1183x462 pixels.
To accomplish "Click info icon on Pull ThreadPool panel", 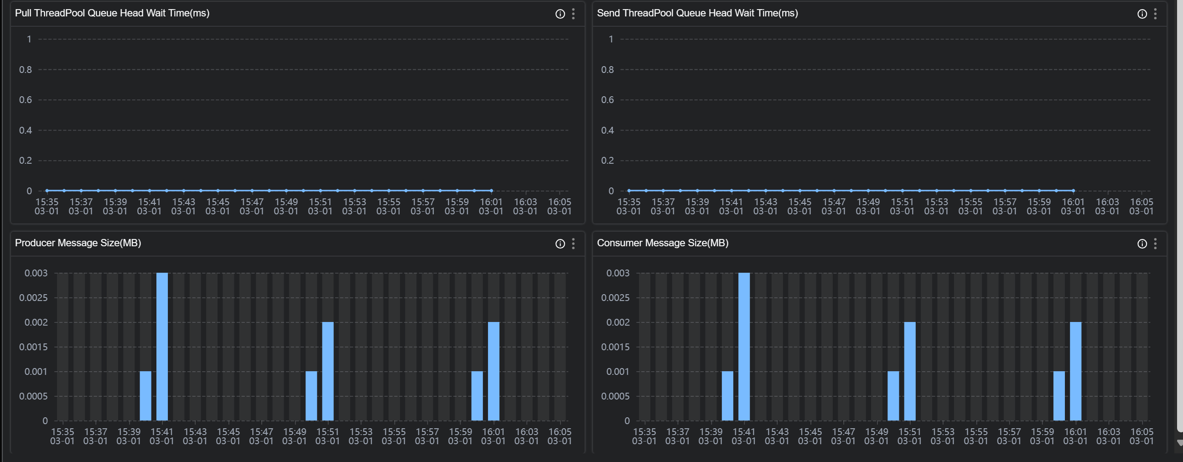I will click(x=560, y=14).
